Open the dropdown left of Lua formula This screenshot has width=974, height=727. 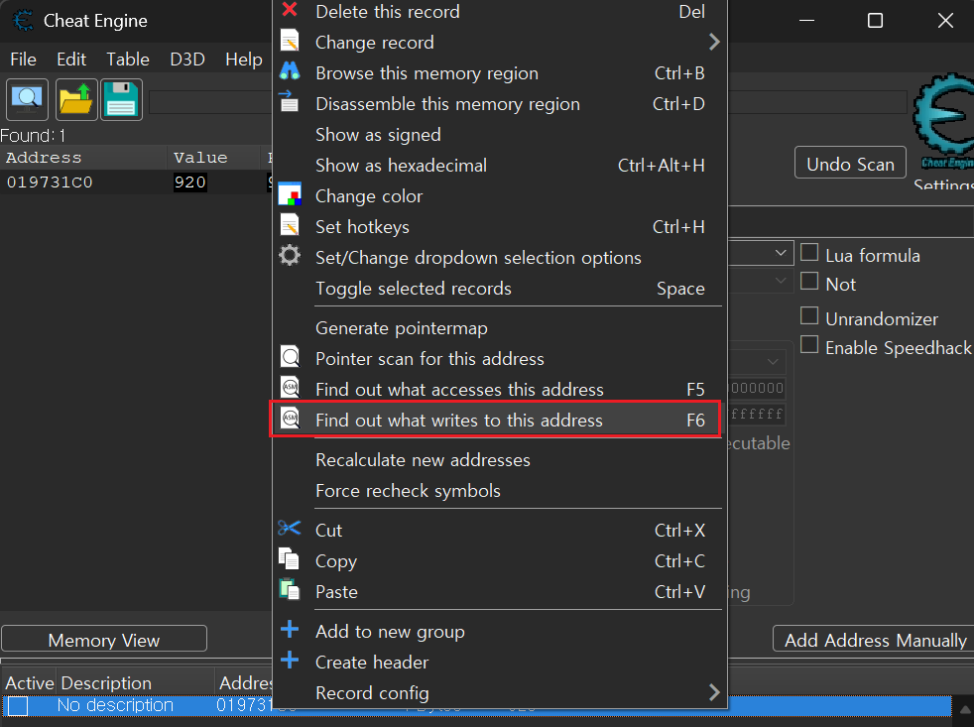coord(782,255)
